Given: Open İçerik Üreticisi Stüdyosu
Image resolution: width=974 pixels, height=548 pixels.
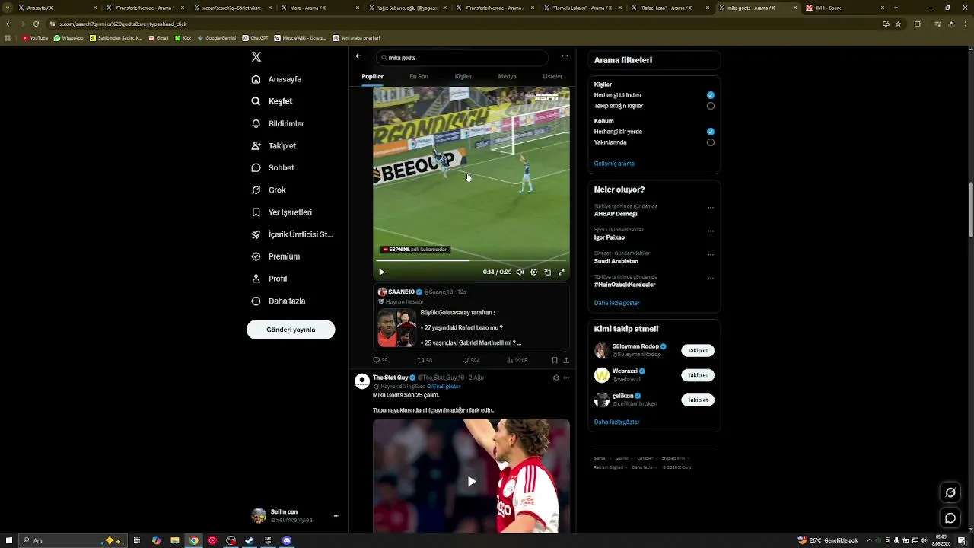Looking at the screenshot, I should pyautogui.click(x=292, y=234).
